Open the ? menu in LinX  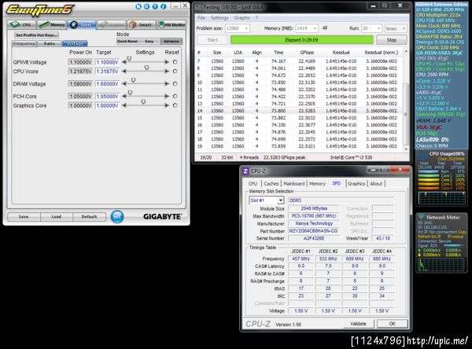pyautogui.click(x=256, y=18)
